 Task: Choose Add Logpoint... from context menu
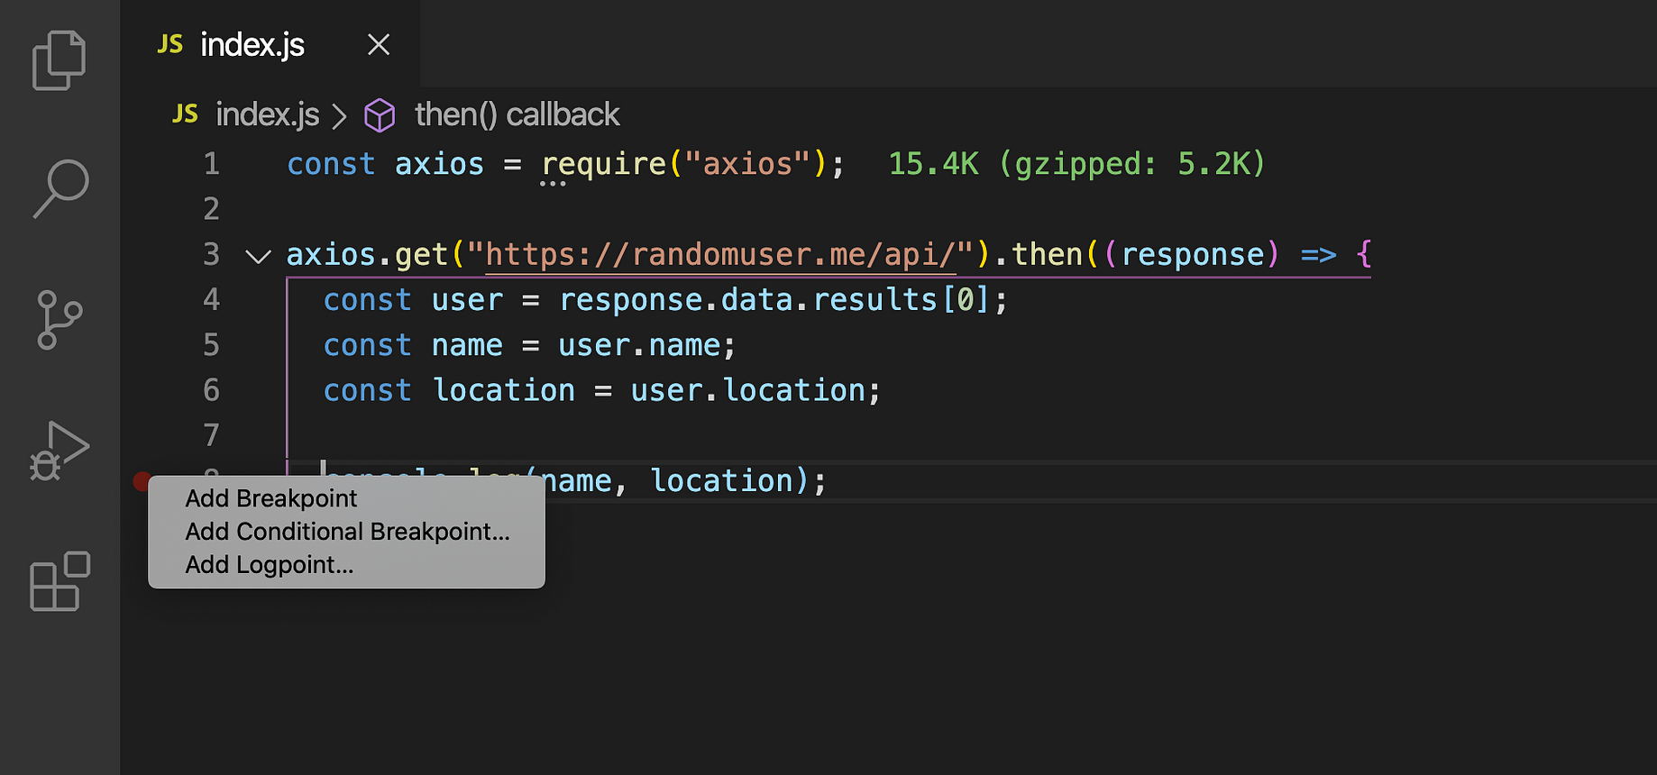tap(269, 565)
